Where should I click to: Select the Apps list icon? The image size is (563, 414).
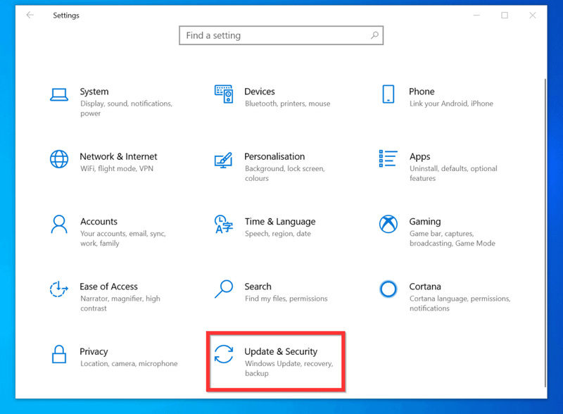click(388, 158)
